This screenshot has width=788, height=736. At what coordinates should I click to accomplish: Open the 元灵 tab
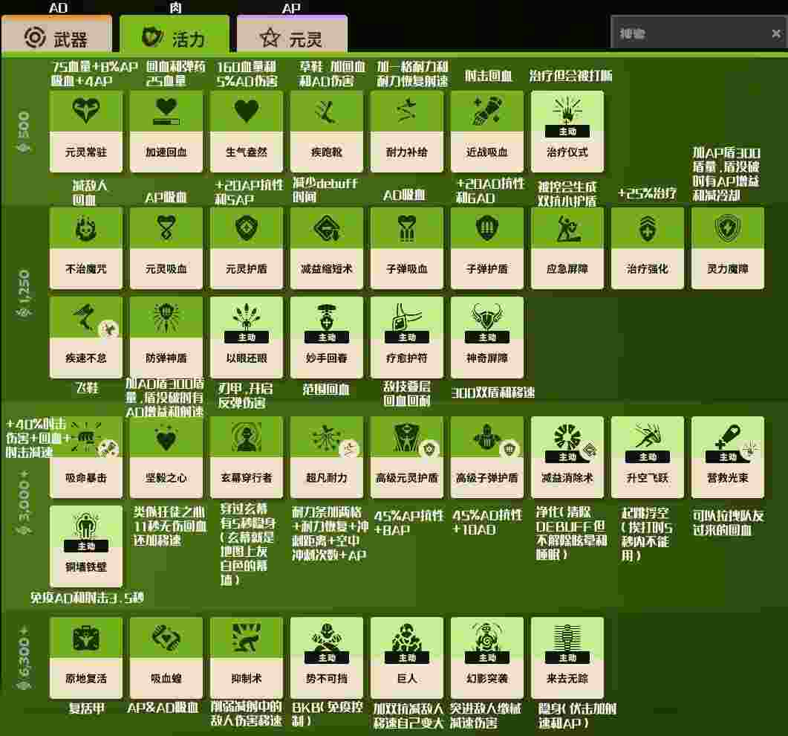pyautogui.click(x=291, y=34)
